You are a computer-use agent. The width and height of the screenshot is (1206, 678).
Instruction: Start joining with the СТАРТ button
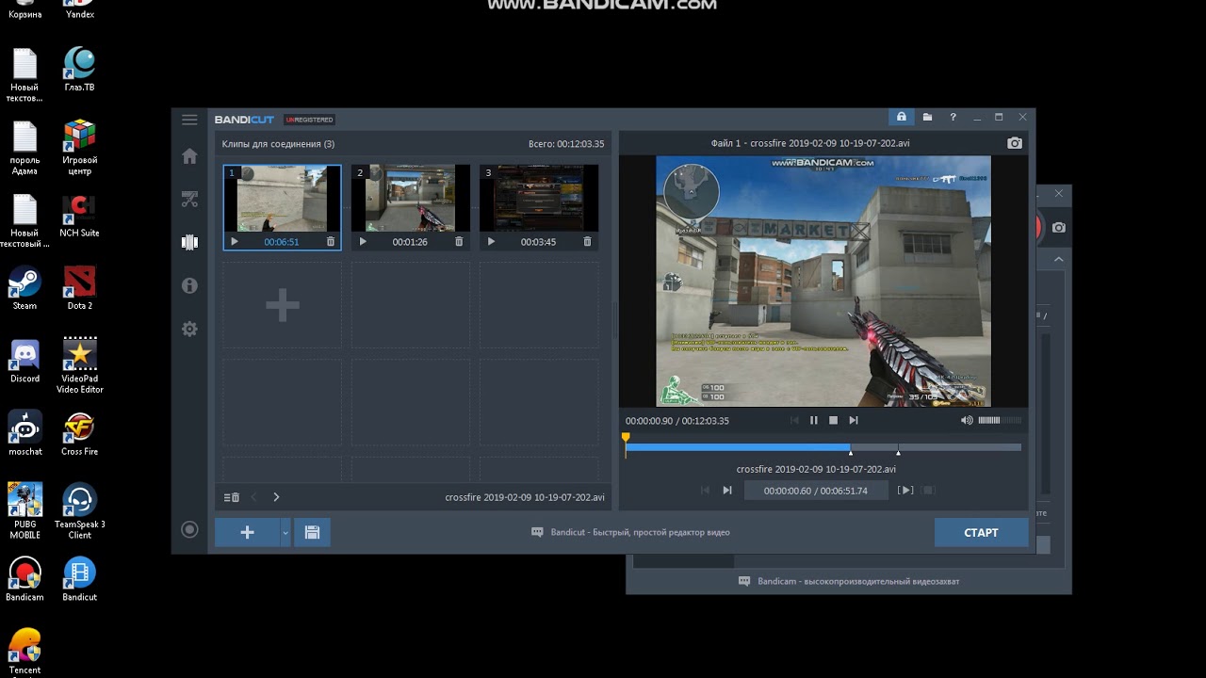click(981, 532)
